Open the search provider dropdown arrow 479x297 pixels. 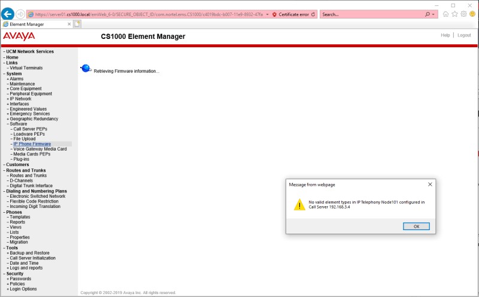(433, 14)
